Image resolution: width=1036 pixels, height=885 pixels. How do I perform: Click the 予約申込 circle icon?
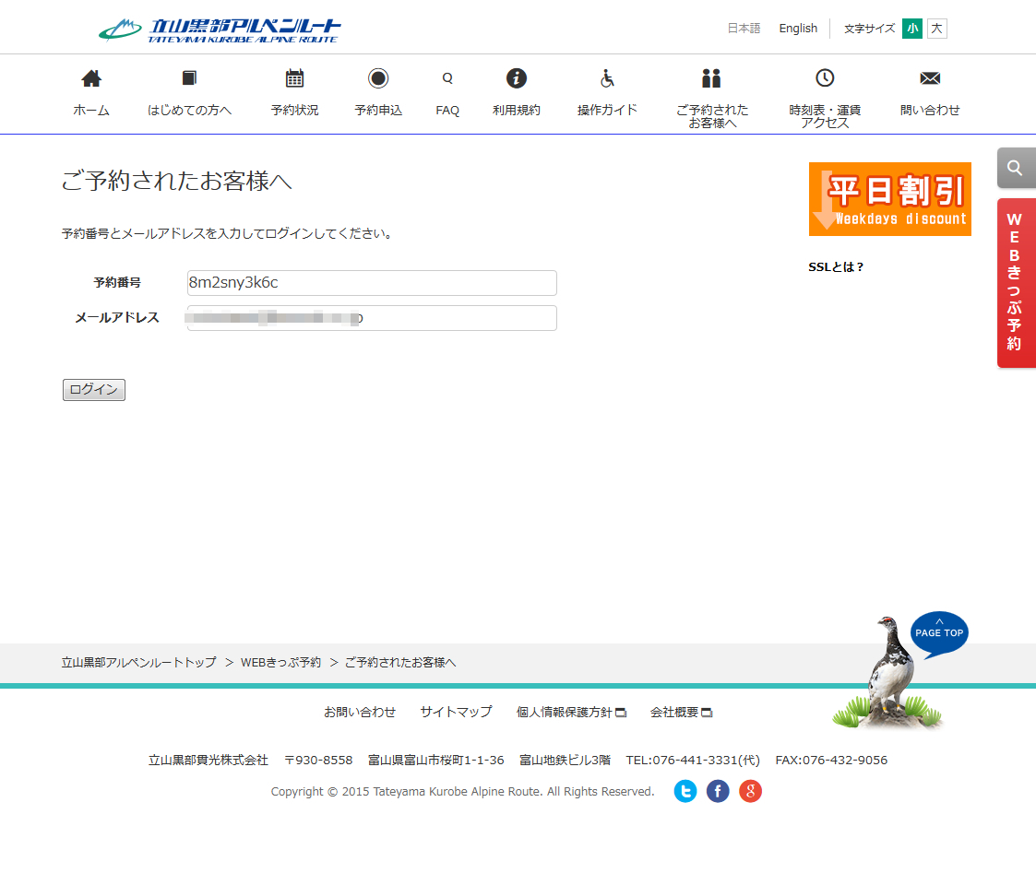[x=378, y=79]
